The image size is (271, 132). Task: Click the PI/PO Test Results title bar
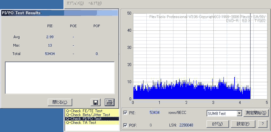tap(60, 13)
